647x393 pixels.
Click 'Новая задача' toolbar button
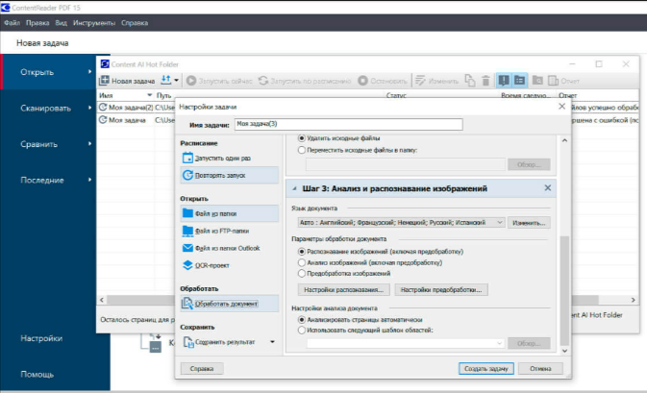(x=126, y=81)
